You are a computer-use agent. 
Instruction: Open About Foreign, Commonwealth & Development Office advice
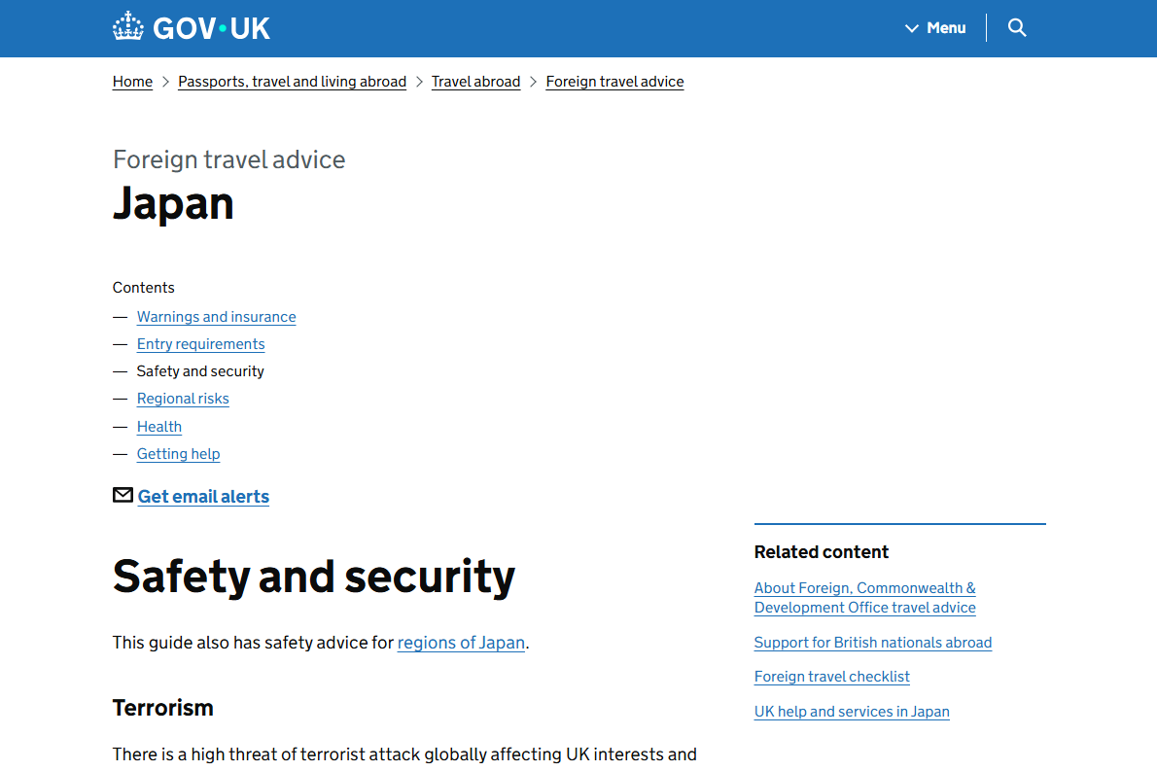[x=864, y=598]
